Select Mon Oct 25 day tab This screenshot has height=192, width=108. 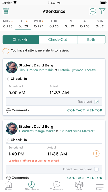point(8,24)
